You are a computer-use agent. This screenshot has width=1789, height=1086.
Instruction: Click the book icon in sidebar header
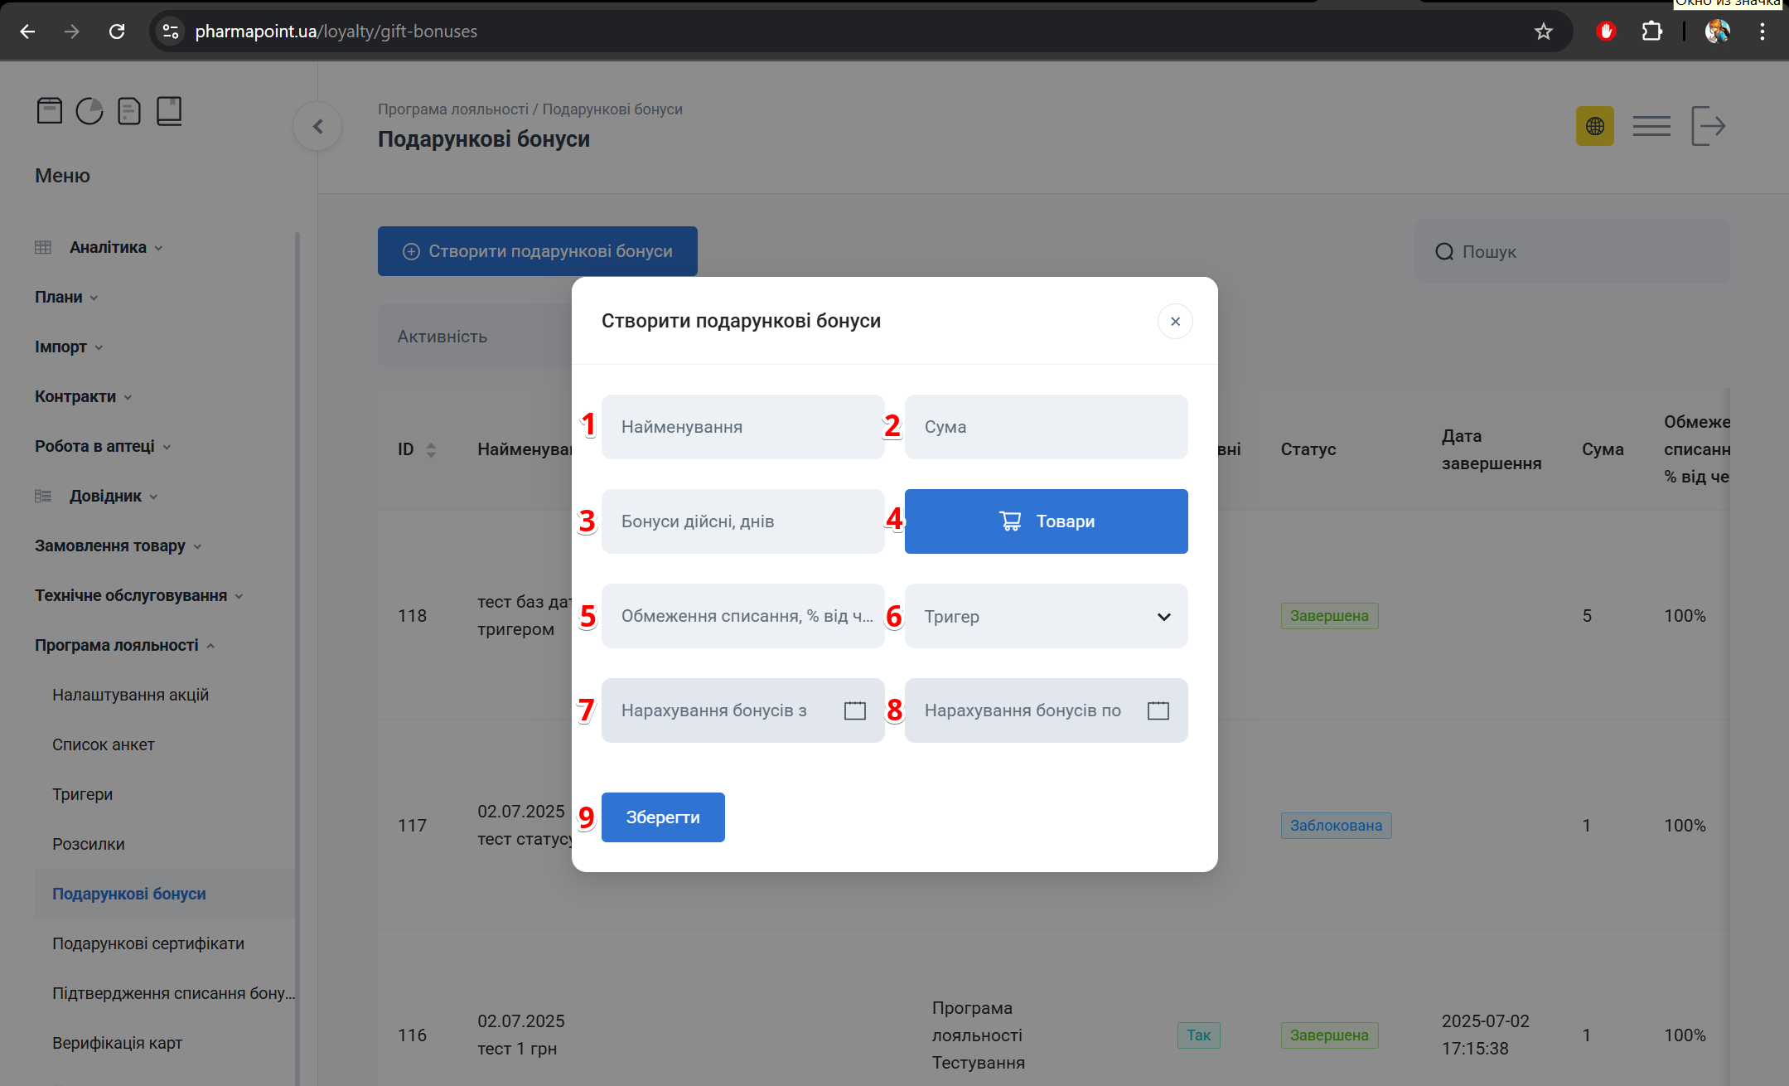169,110
